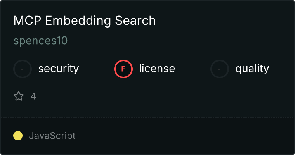The height and width of the screenshot is (155, 295).
Task: Click the "license" label text
Action: tap(157, 69)
